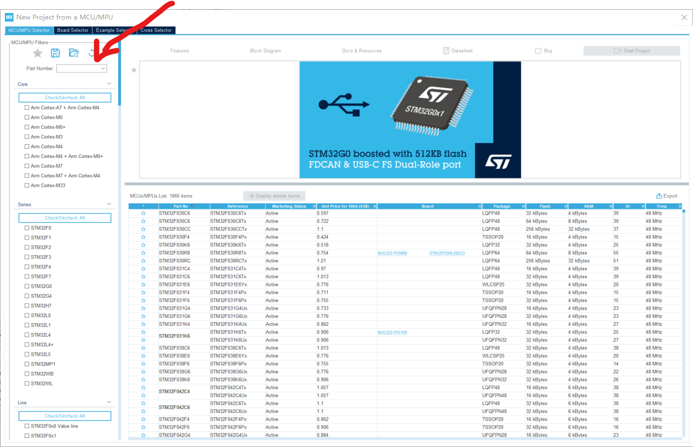This screenshot has width=693, height=447.
Task: Click the star for row STM32F030RC
Action: point(143,261)
